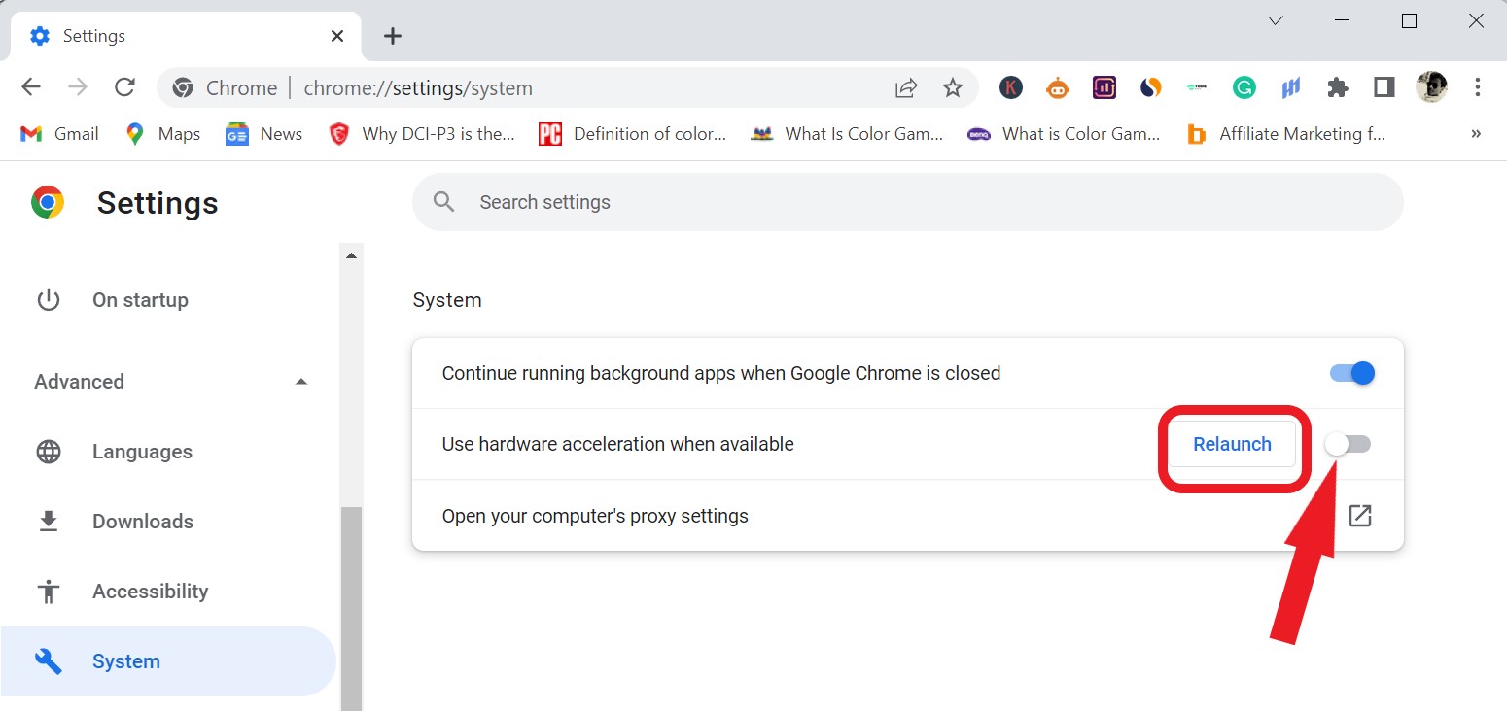Bookmark this page with the star icon
This screenshot has width=1507, height=711.
954,87
